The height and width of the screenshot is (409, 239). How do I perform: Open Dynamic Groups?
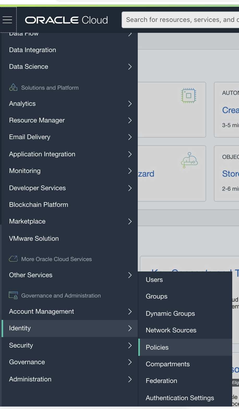[170, 314]
